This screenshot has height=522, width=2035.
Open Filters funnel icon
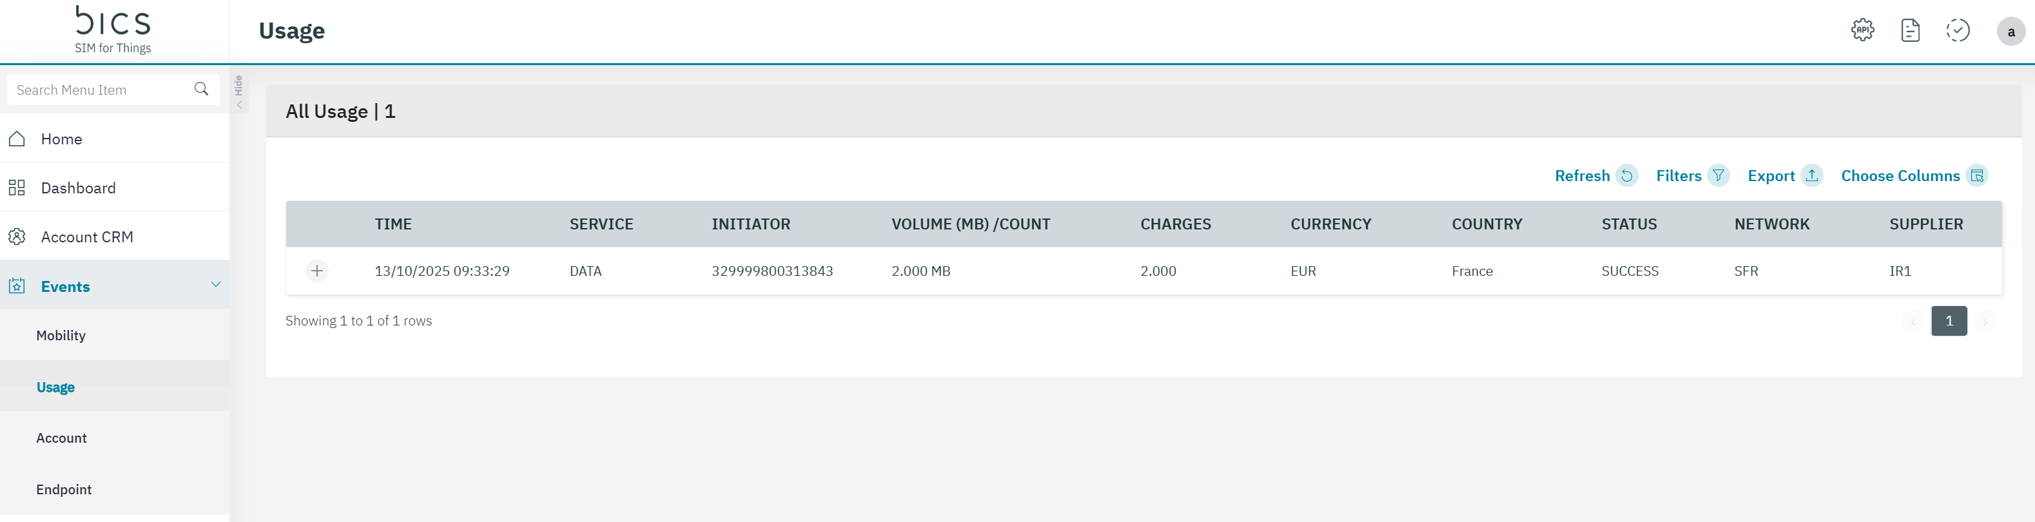(x=1717, y=175)
